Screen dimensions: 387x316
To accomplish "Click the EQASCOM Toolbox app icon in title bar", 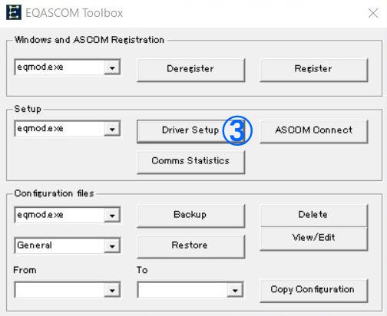I will [x=14, y=12].
